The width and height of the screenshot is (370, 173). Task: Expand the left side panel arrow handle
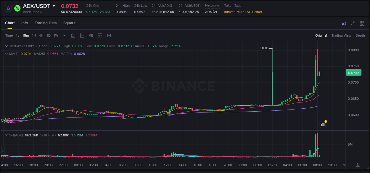3,151
